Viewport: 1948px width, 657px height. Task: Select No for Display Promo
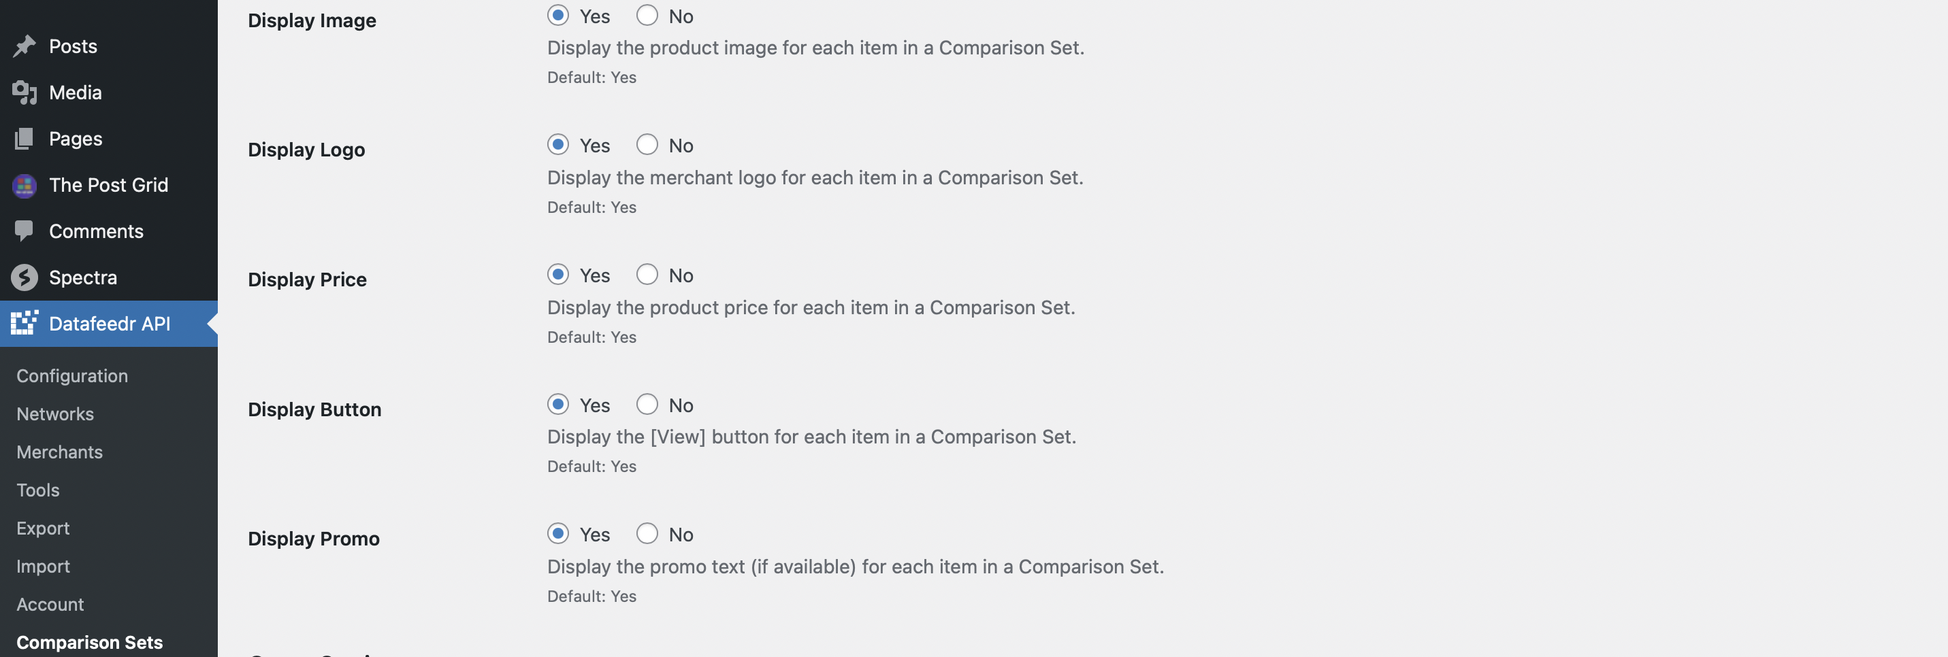(x=647, y=534)
